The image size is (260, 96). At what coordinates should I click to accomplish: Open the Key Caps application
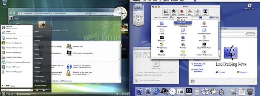[162, 39]
